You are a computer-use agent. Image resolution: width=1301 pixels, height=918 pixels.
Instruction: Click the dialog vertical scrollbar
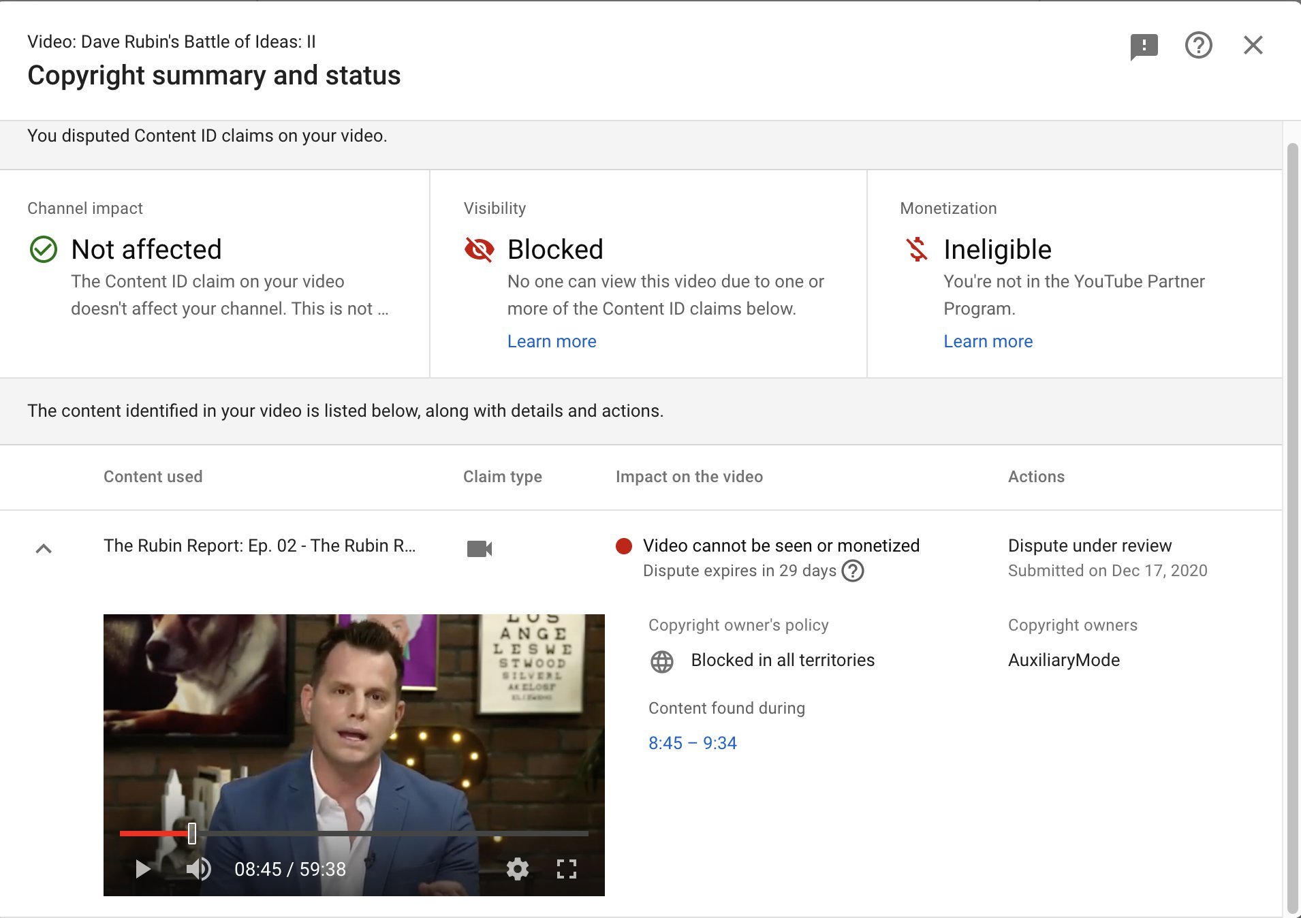coord(1292,529)
